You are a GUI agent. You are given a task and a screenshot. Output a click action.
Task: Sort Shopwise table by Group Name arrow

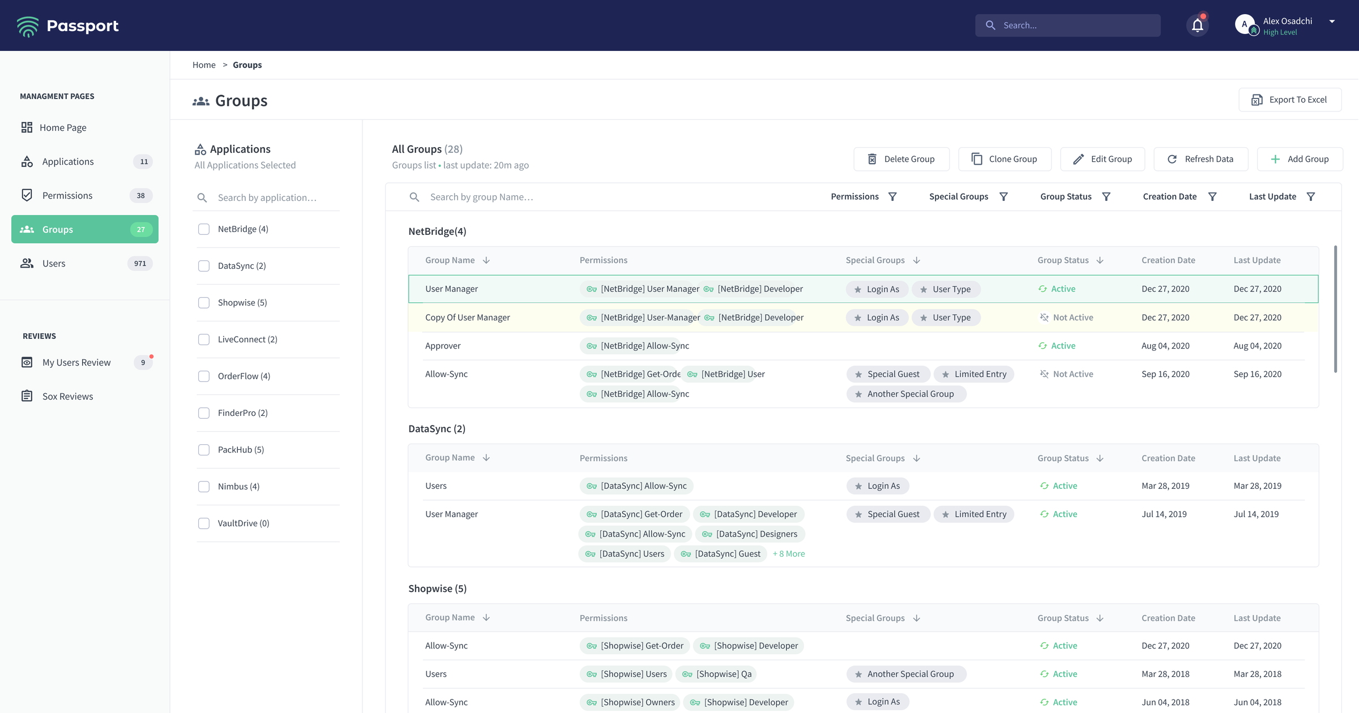[x=486, y=618]
